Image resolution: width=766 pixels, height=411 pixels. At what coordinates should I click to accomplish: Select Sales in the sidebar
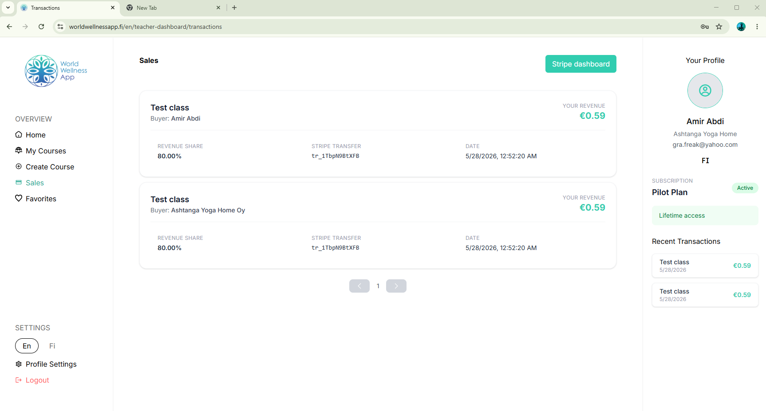pyautogui.click(x=35, y=183)
